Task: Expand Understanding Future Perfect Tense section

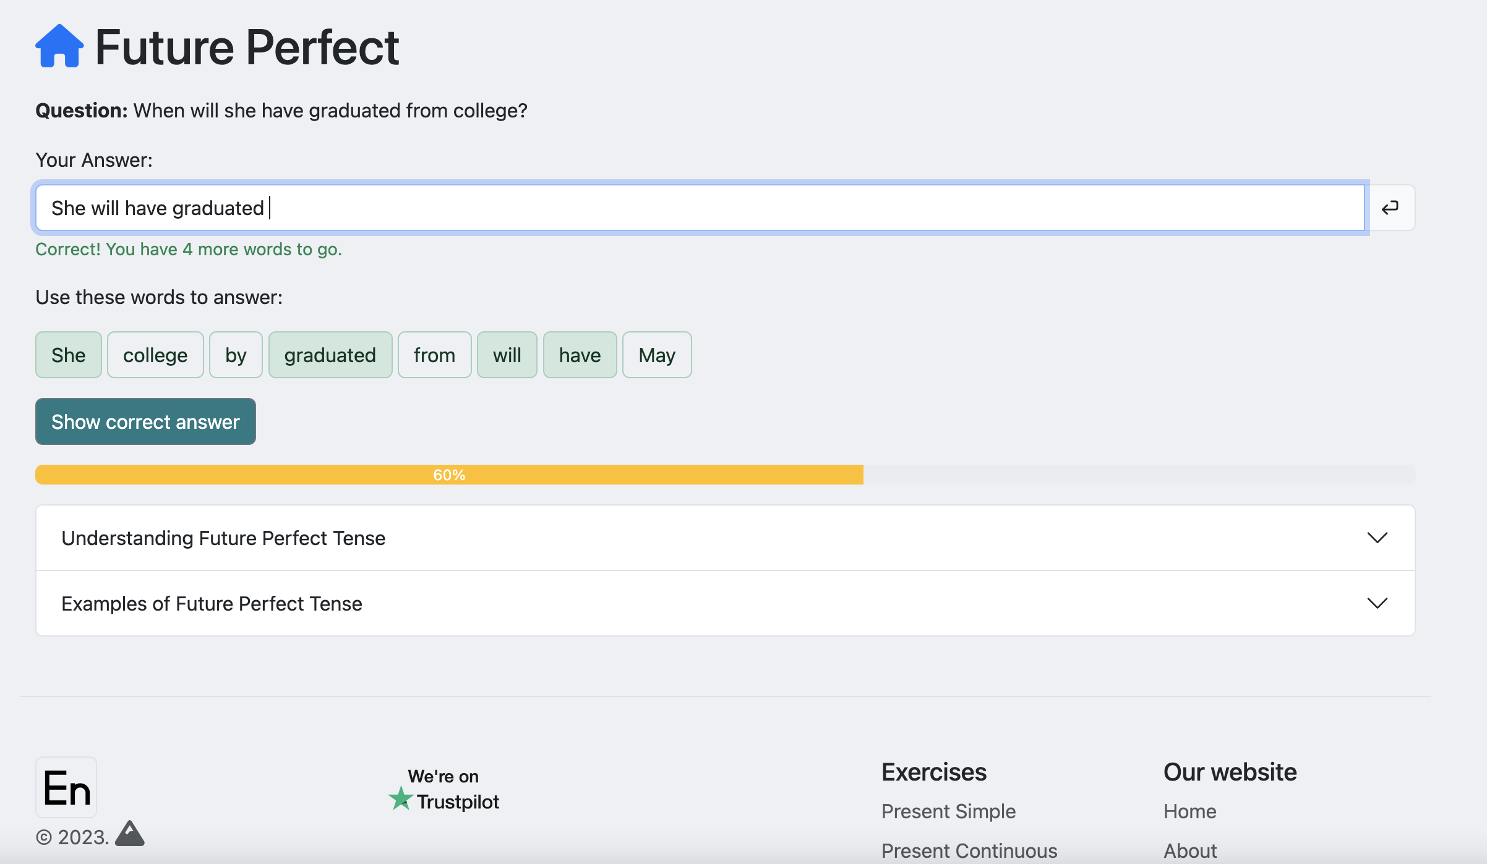Action: pos(223,538)
